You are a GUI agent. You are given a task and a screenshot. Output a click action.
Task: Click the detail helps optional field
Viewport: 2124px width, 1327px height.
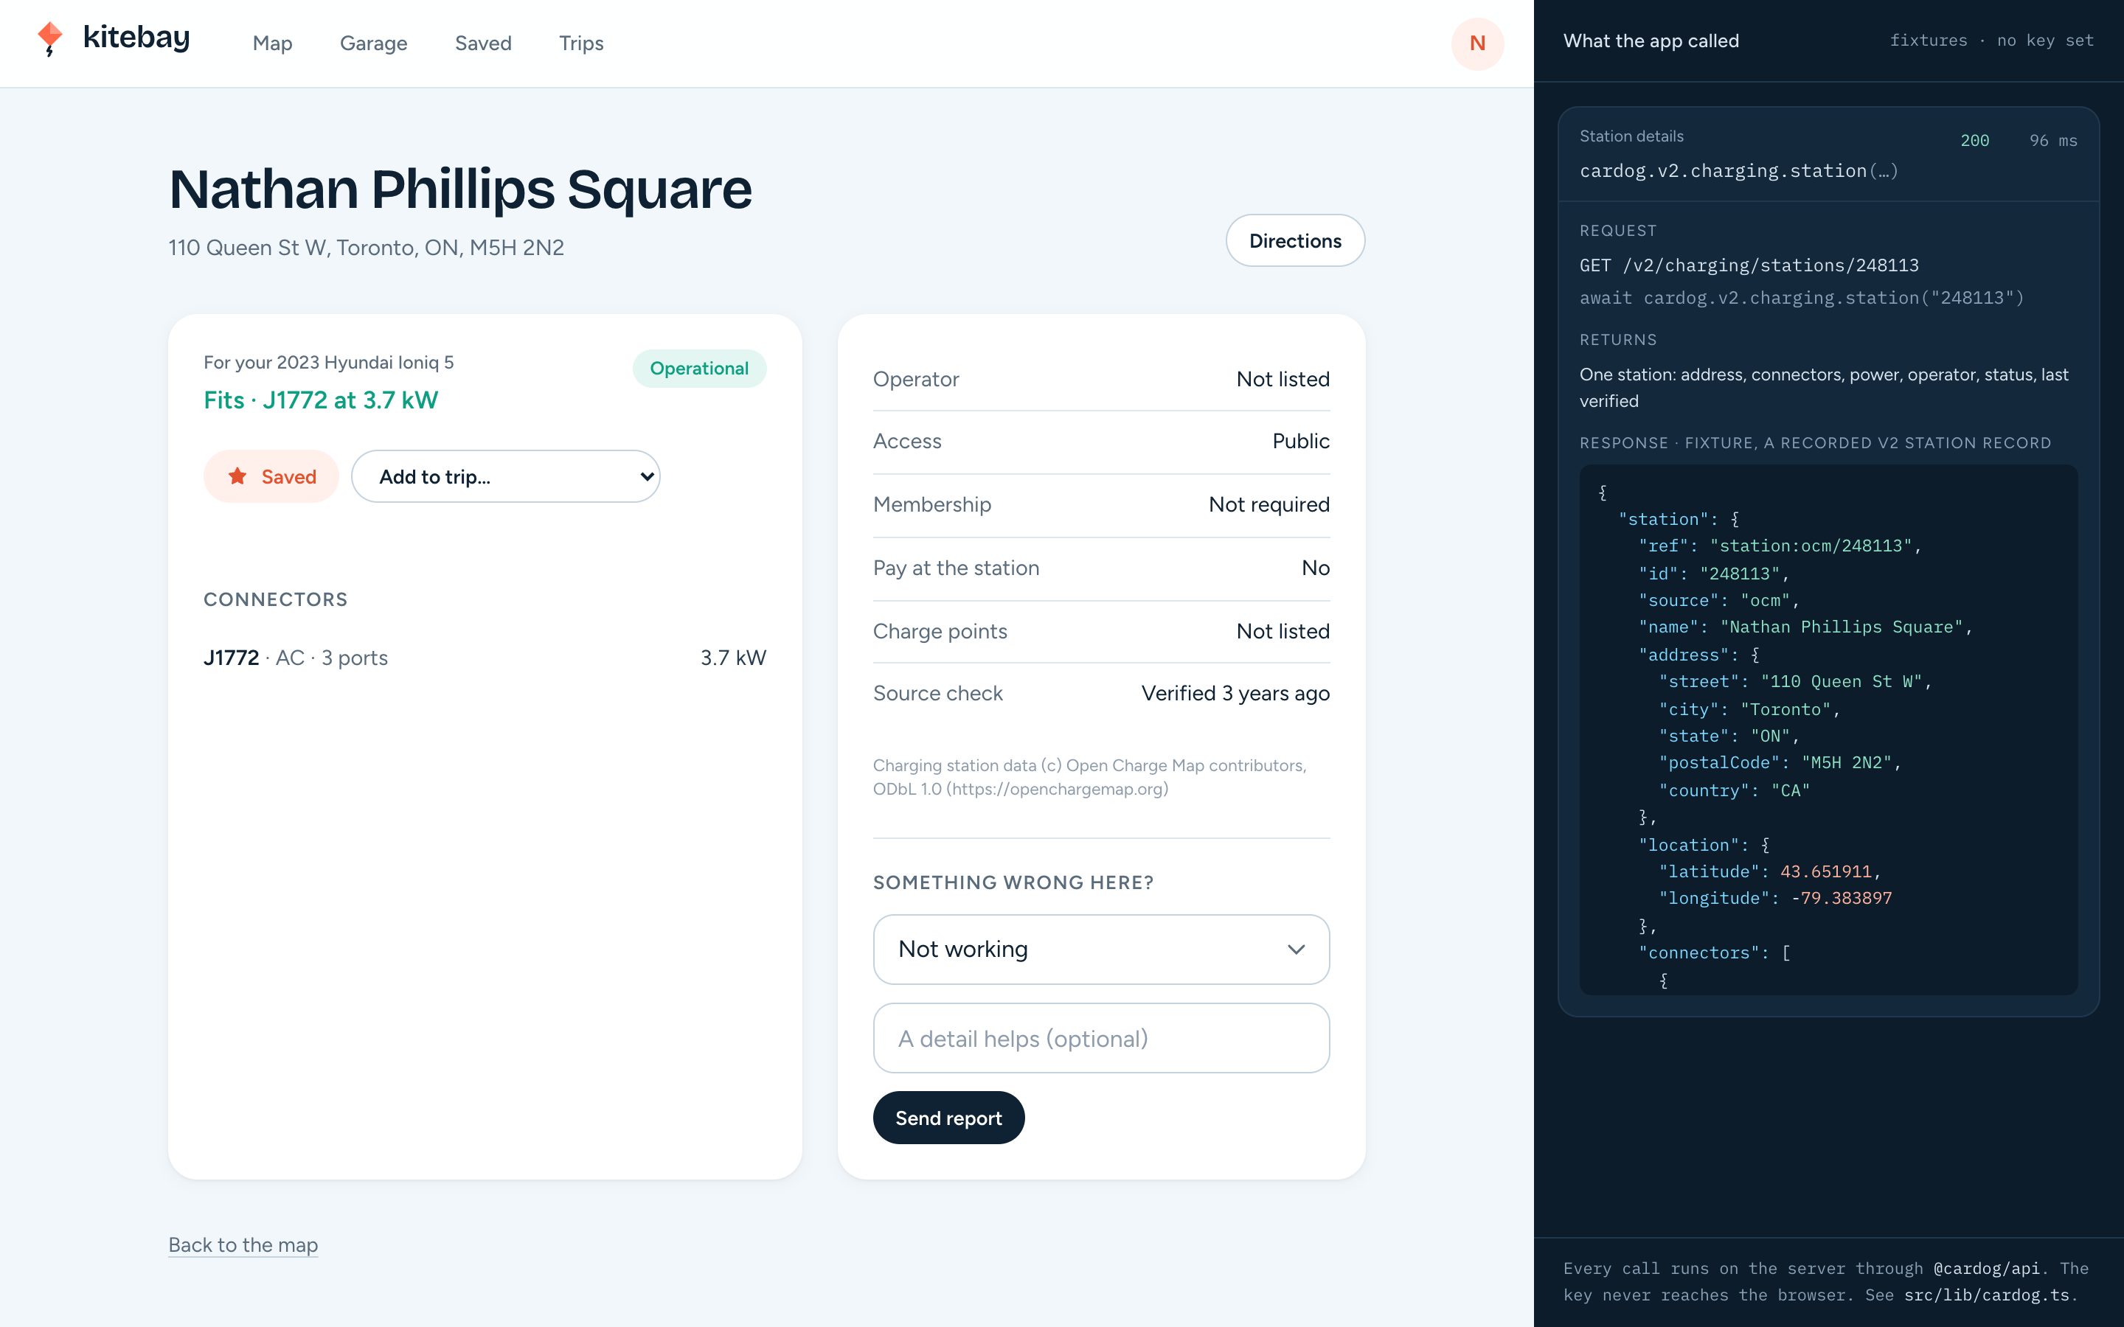pyautogui.click(x=1100, y=1038)
